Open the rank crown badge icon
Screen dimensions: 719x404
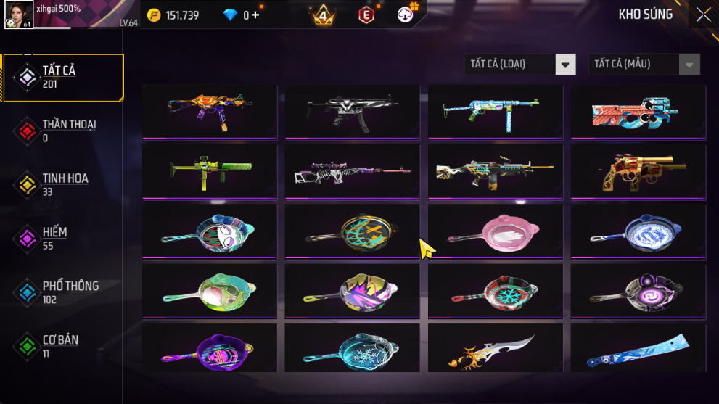click(324, 15)
